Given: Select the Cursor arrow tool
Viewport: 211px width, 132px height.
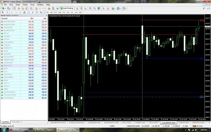Looking at the screenshot, I should tap(3, 12).
